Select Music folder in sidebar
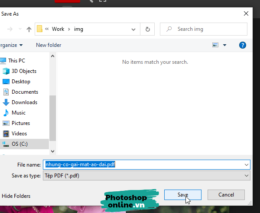 pos(19,113)
